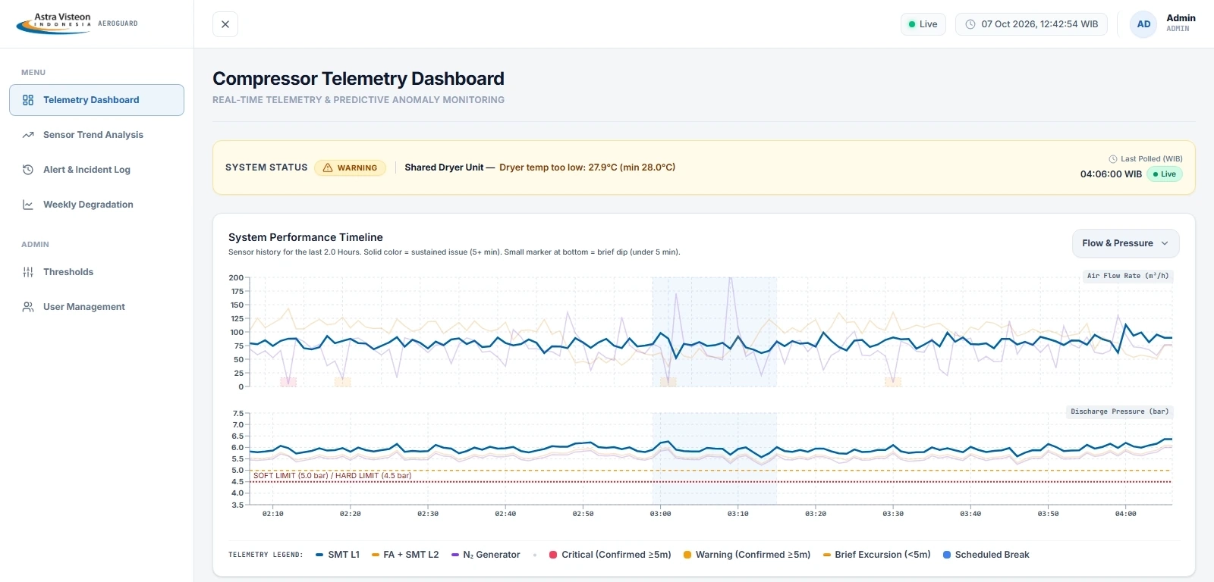1214x582 pixels.
Task: Click the blue SMT L1 legend swatch
Action: pos(320,555)
